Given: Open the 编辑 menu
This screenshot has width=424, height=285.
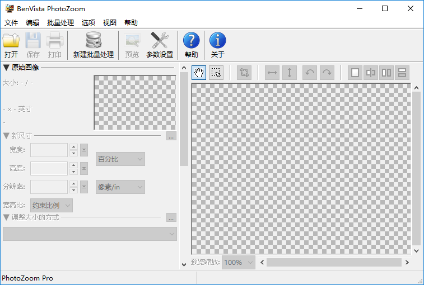Looking at the screenshot, I should pos(32,23).
